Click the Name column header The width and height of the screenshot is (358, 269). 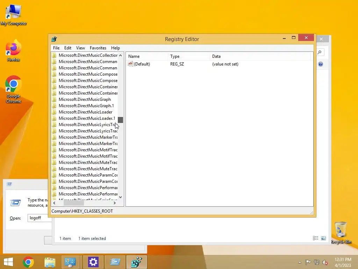coord(134,56)
